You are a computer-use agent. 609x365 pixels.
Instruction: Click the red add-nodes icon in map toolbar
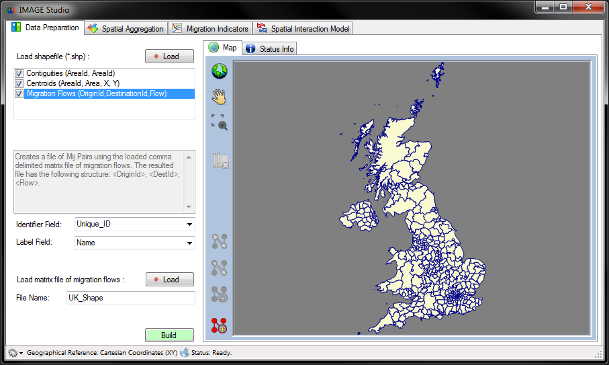220,325
